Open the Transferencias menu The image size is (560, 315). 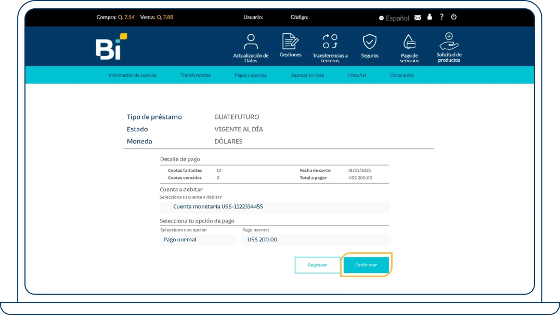pos(196,75)
